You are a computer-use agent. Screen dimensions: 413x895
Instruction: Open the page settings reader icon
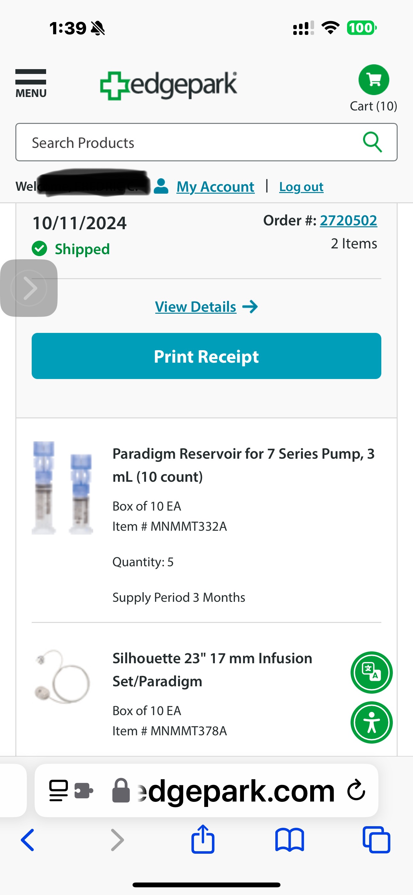(58, 791)
